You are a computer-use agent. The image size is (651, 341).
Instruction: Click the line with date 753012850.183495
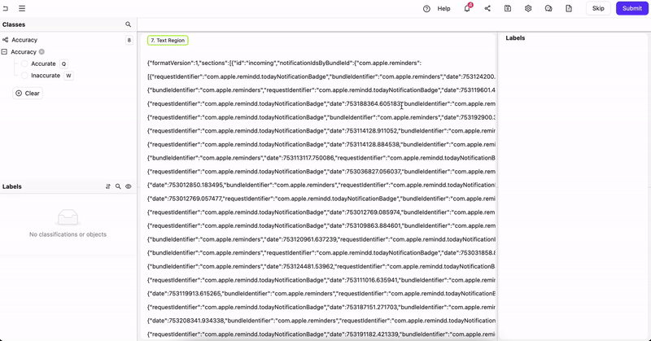click(x=321, y=186)
